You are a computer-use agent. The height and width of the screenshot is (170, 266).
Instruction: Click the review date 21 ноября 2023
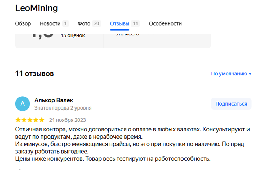pyautogui.click(x=68, y=120)
